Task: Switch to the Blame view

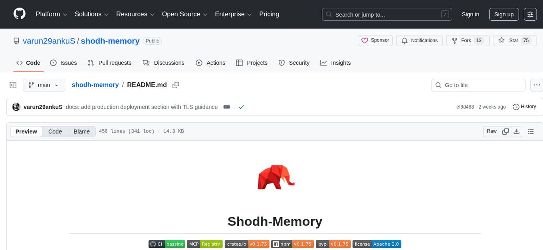Action: 81,131
